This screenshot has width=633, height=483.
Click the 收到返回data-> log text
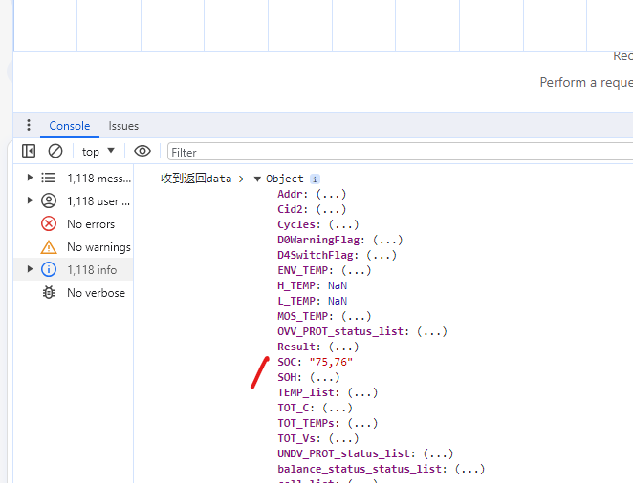[x=203, y=178]
